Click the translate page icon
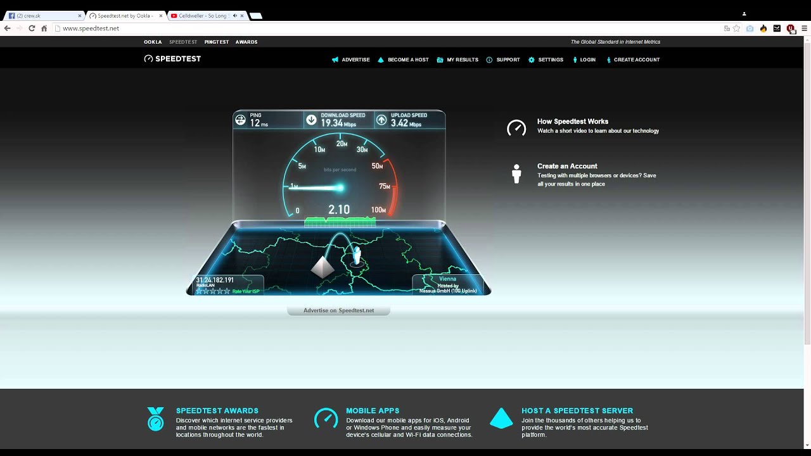 coord(727,28)
